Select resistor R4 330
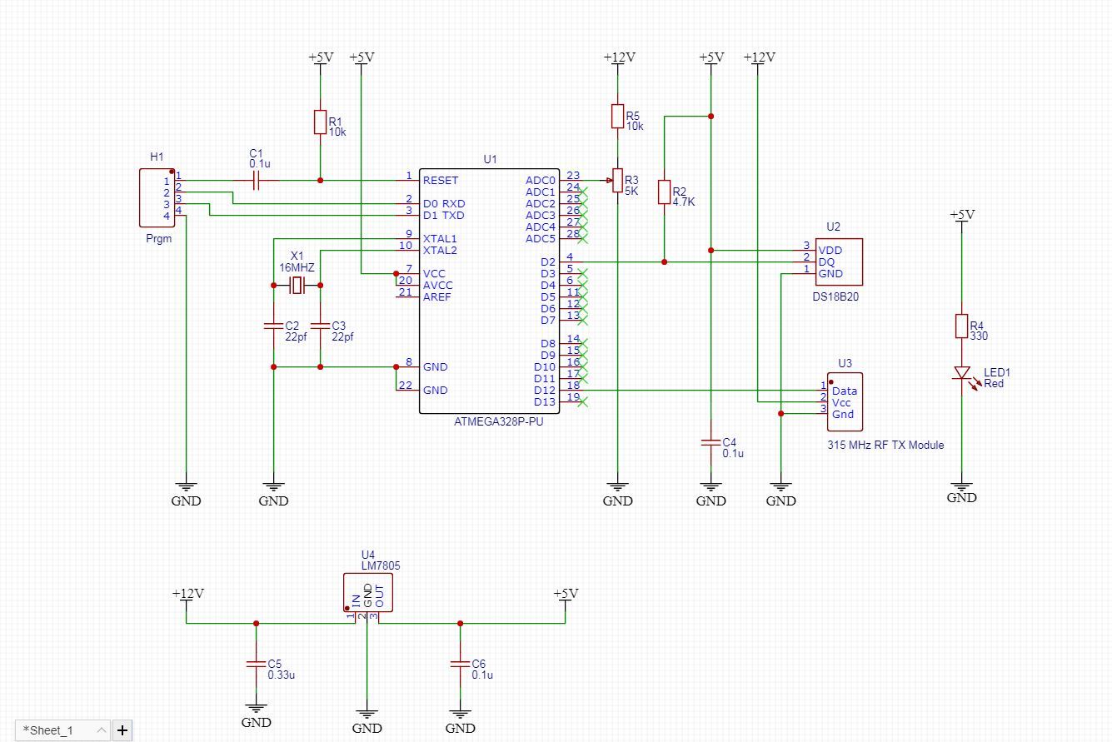 point(961,326)
